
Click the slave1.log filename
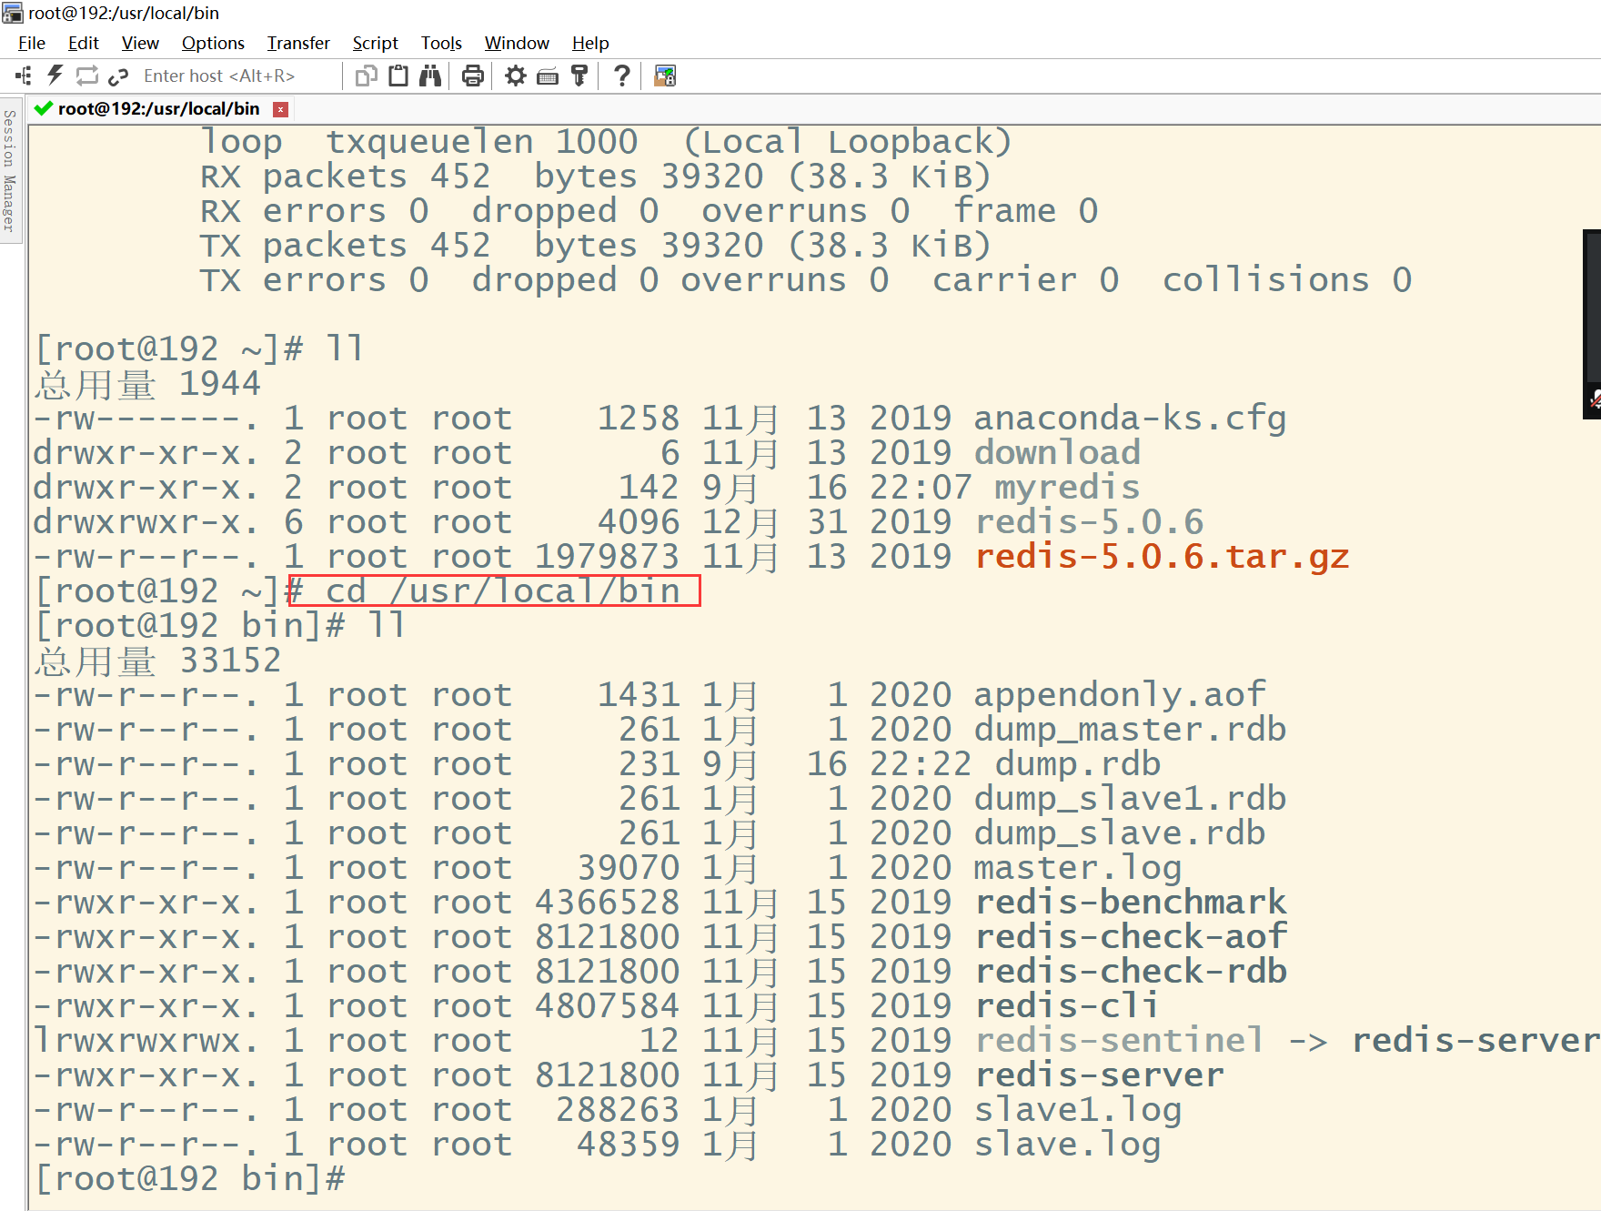point(1078,1109)
